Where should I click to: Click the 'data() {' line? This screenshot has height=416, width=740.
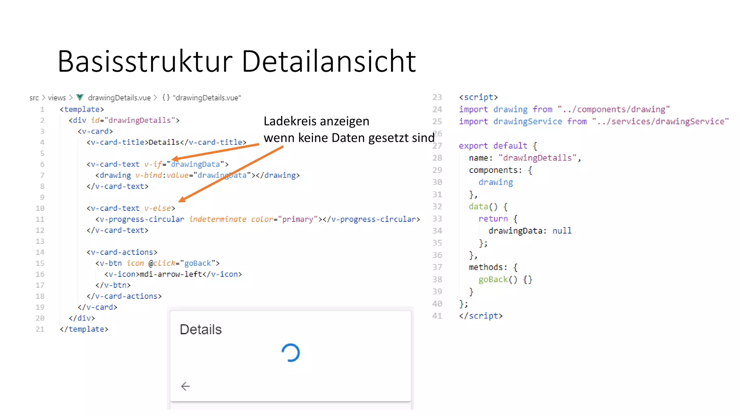[488, 207]
